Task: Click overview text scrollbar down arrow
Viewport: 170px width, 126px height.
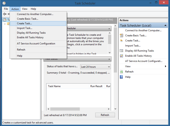Action: (110, 53)
